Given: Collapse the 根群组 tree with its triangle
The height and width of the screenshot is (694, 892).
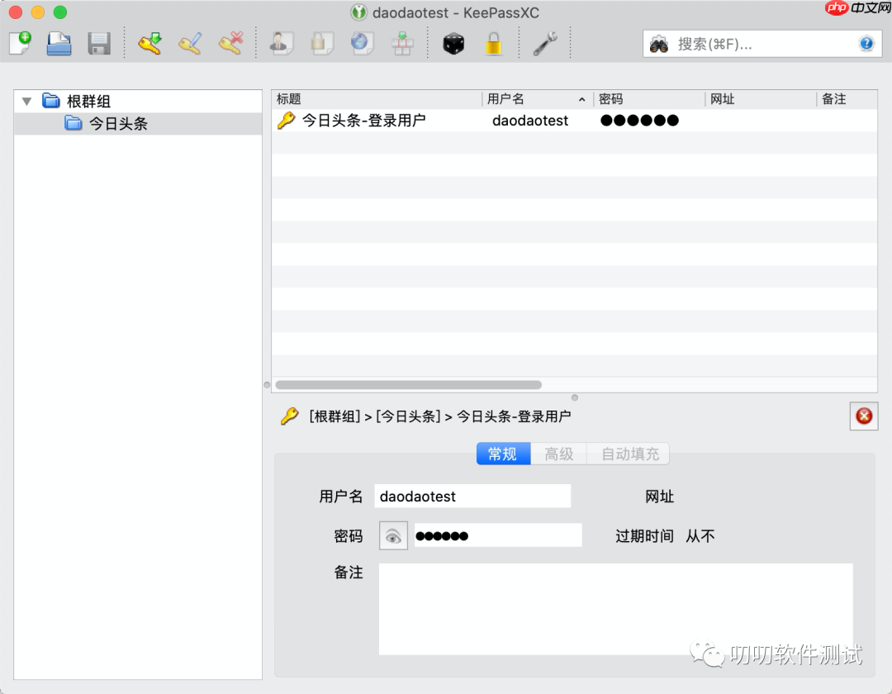Looking at the screenshot, I should (x=26, y=100).
